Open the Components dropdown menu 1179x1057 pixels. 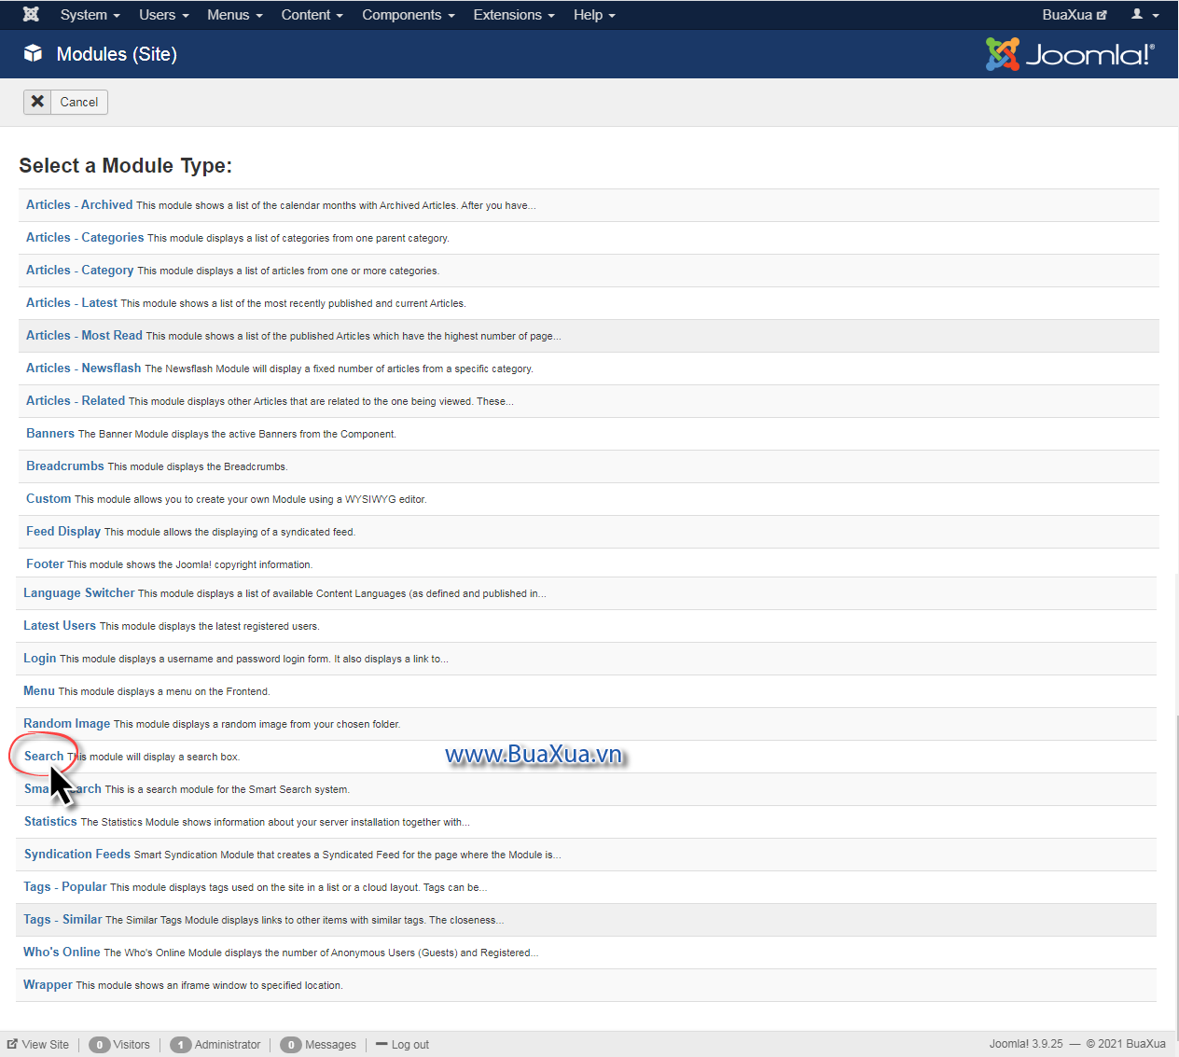pos(409,15)
